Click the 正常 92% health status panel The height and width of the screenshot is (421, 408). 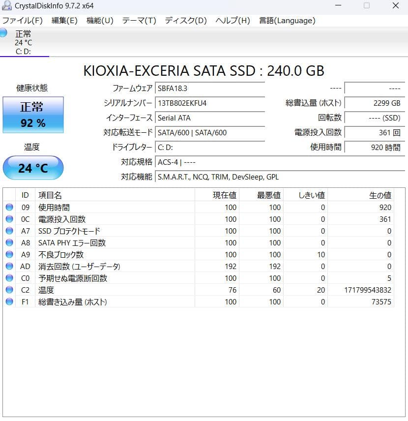(33, 115)
